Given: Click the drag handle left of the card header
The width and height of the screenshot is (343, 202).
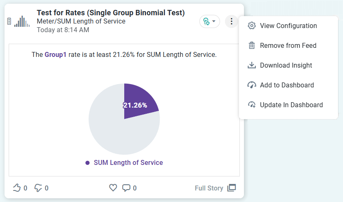Looking at the screenshot, I should (x=9, y=21).
